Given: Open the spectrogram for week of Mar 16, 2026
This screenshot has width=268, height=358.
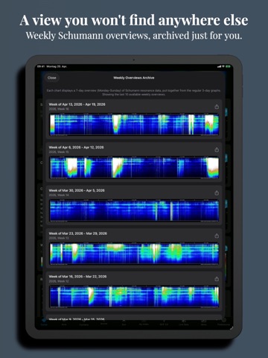Looking at the screenshot, I should pyautogui.click(x=134, y=297).
